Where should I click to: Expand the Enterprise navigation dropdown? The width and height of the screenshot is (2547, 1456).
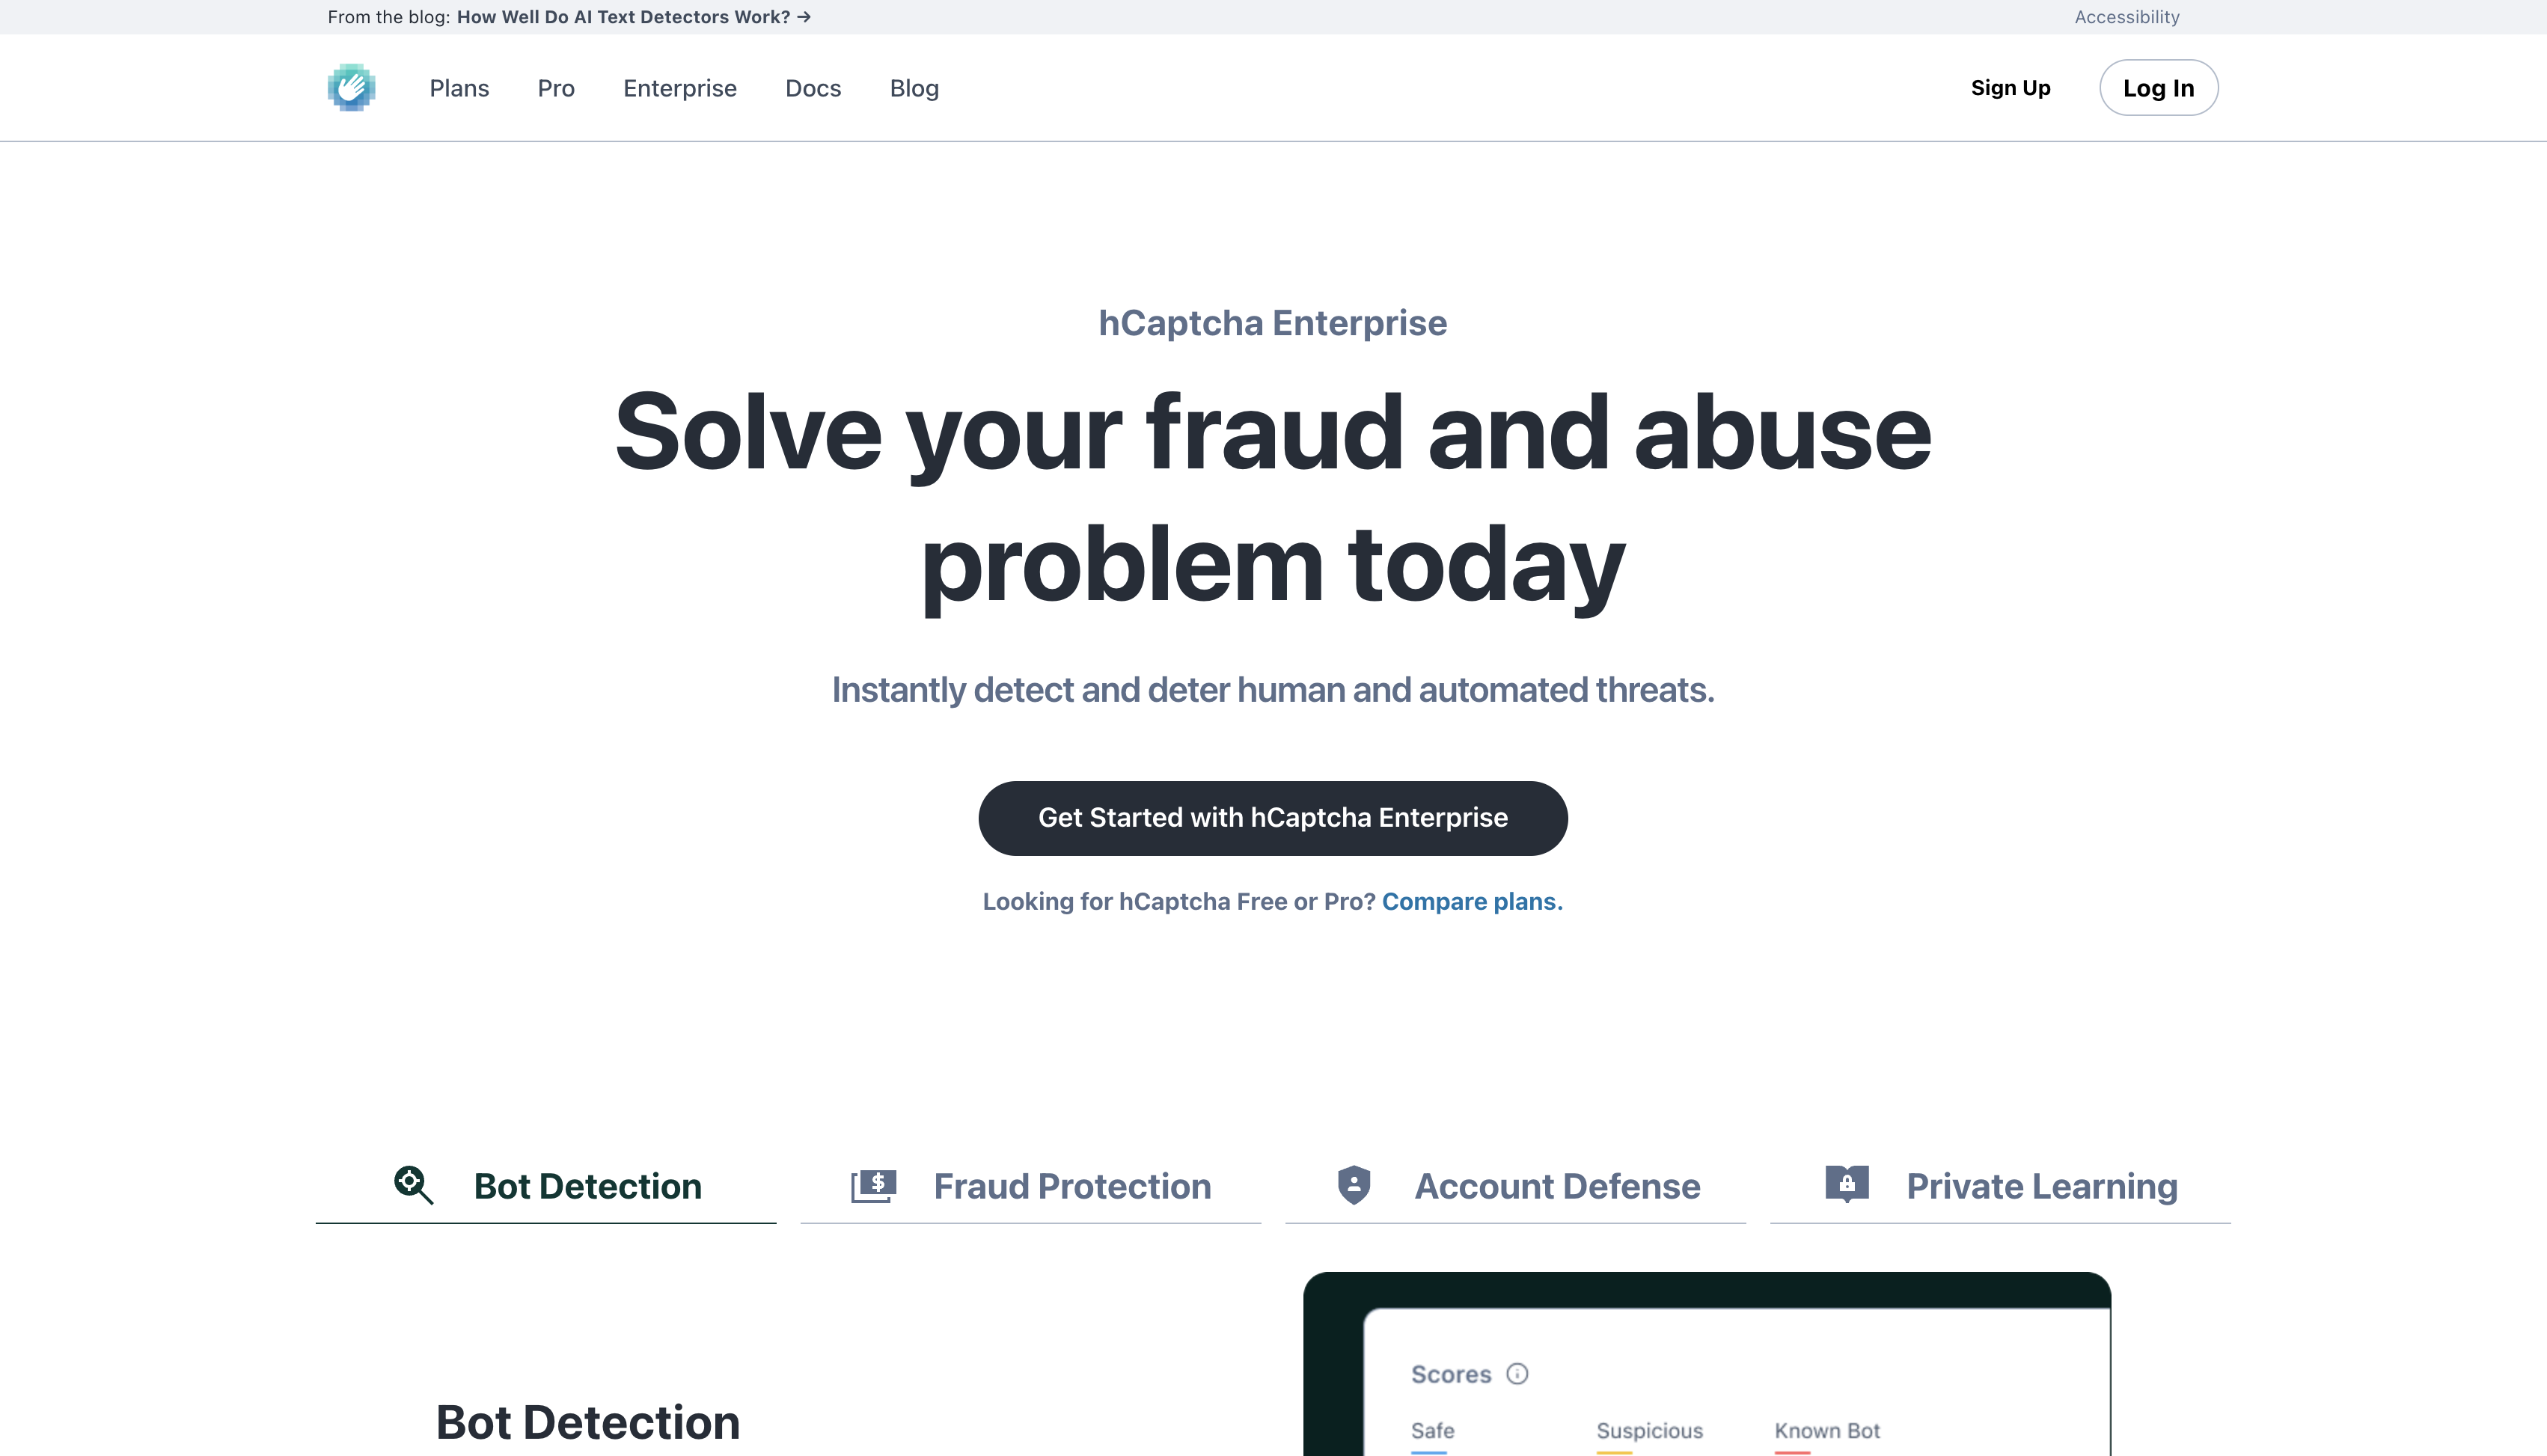[x=679, y=88]
